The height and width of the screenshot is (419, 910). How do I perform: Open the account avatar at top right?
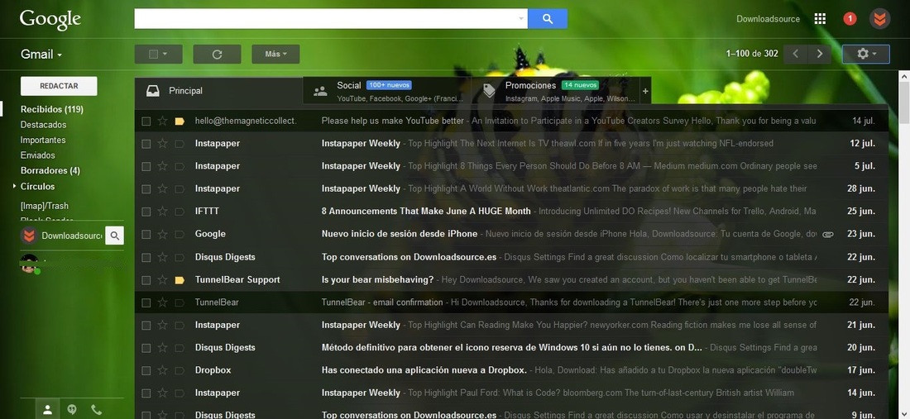(880, 19)
